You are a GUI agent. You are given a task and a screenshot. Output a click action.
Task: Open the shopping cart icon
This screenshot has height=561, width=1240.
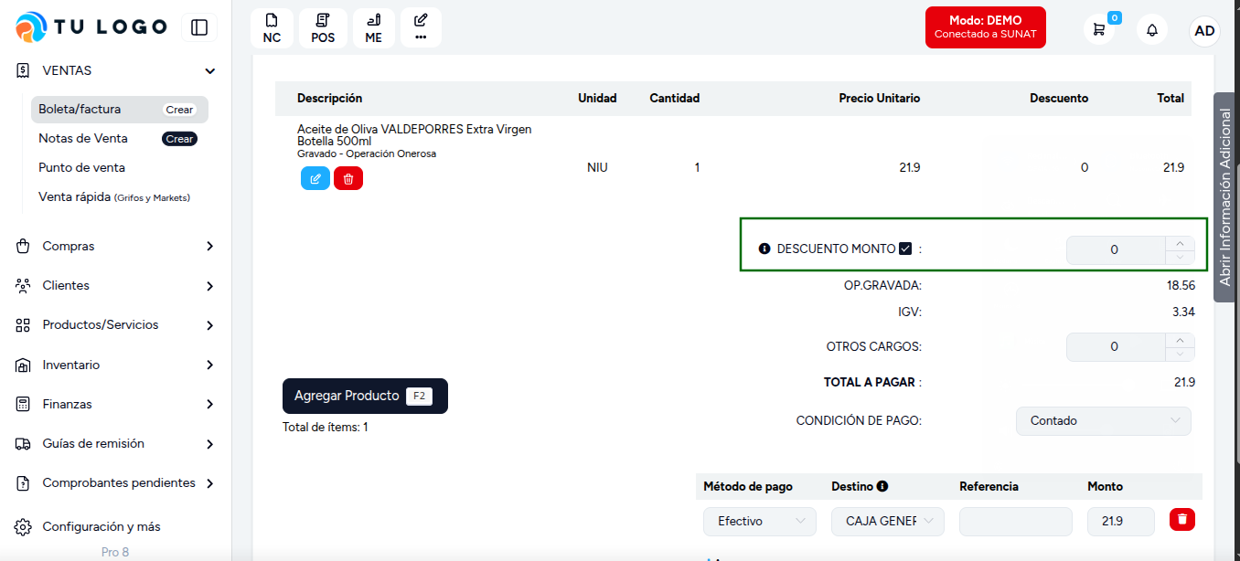pyautogui.click(x=1099, y=29)
